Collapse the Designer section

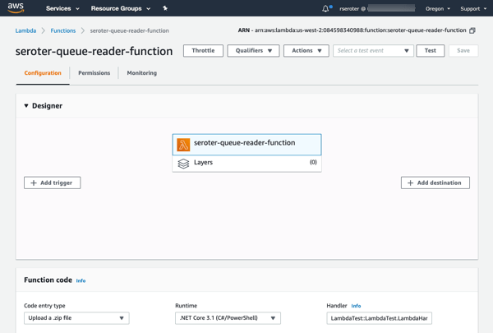click(26, 106)
